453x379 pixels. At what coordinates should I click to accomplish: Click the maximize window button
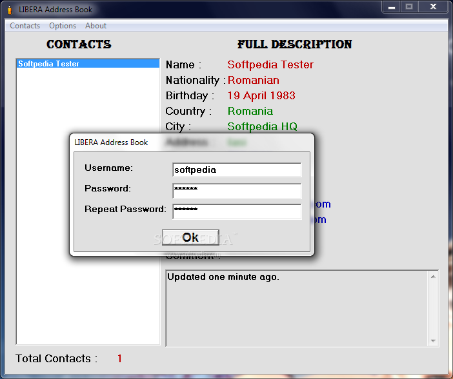[409, 7]
